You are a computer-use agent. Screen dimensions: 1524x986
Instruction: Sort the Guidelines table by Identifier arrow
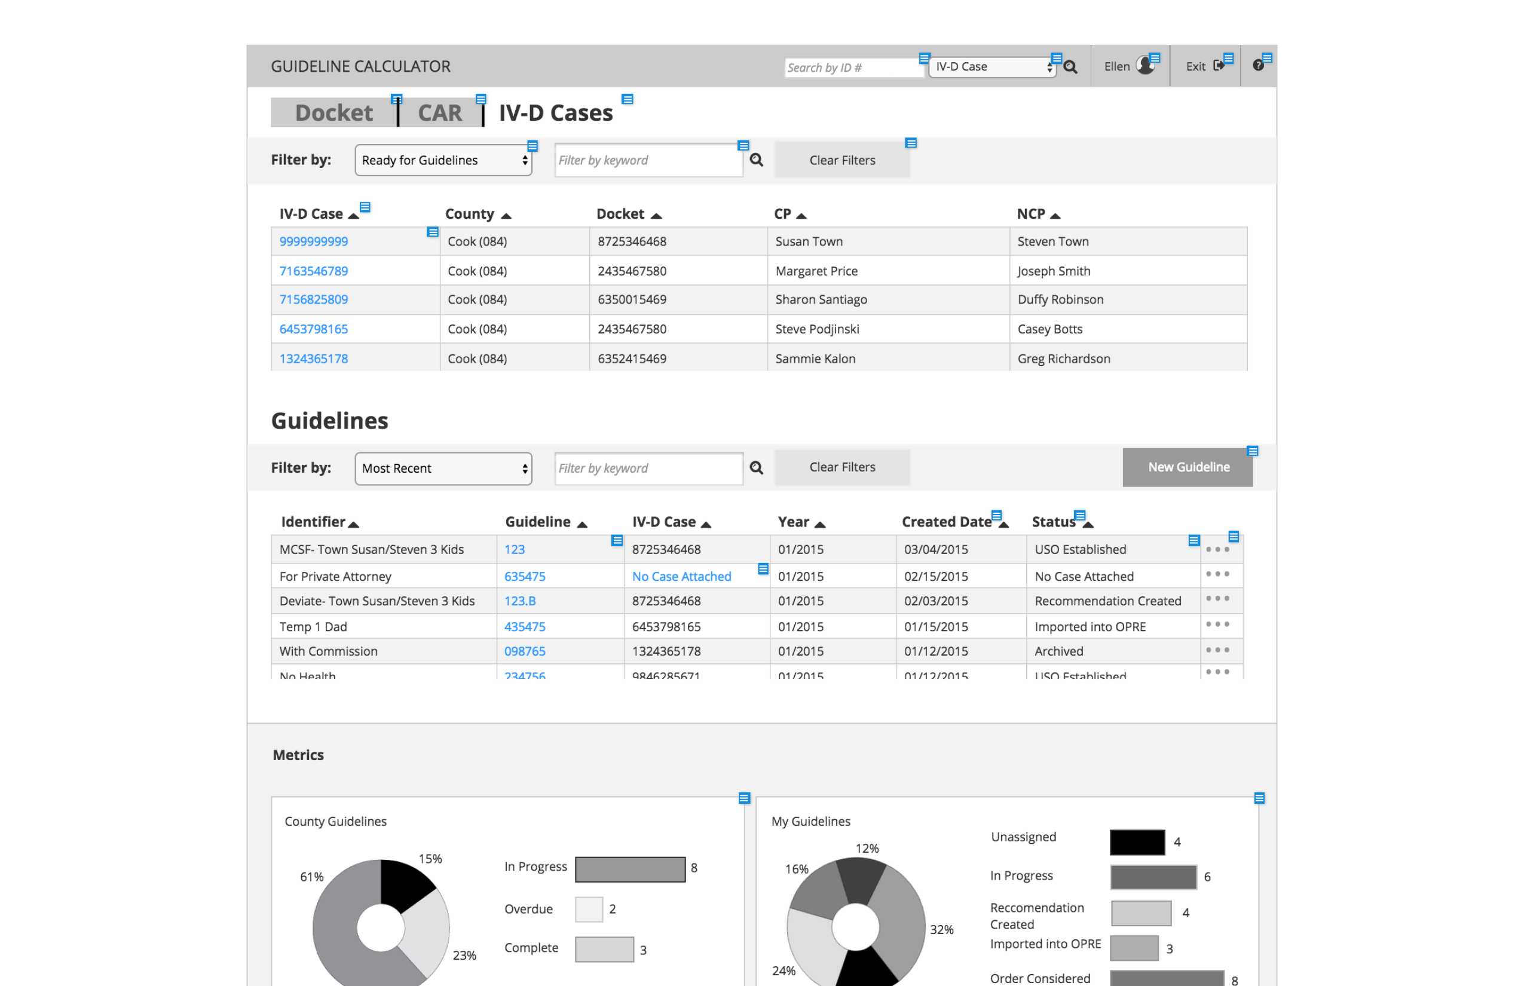353,525
